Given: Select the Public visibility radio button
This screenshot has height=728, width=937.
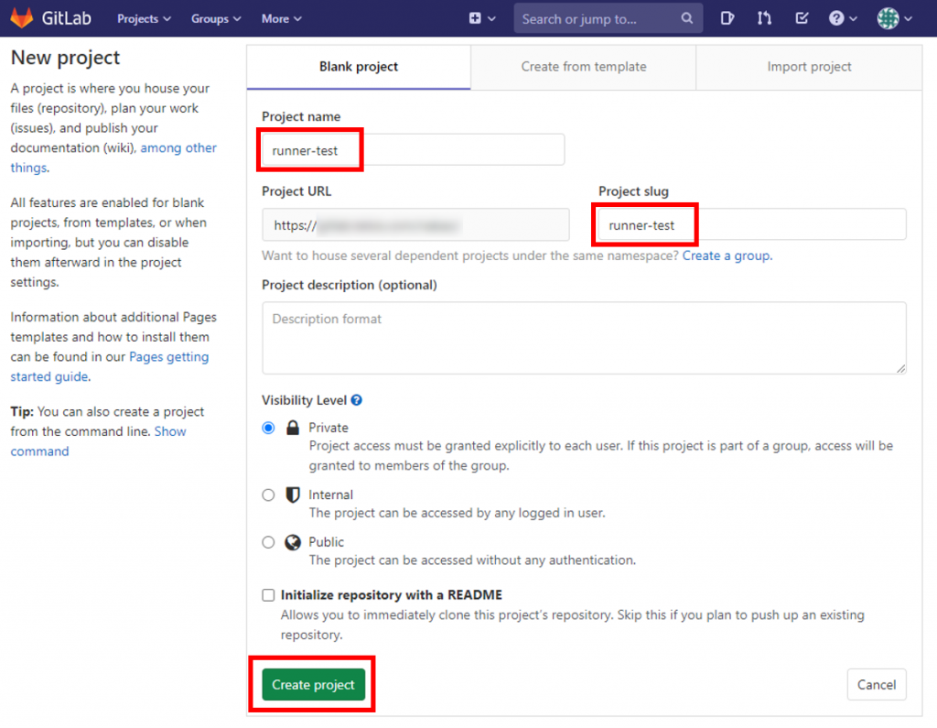Looking at the screenshot, I should click(268, 542).
